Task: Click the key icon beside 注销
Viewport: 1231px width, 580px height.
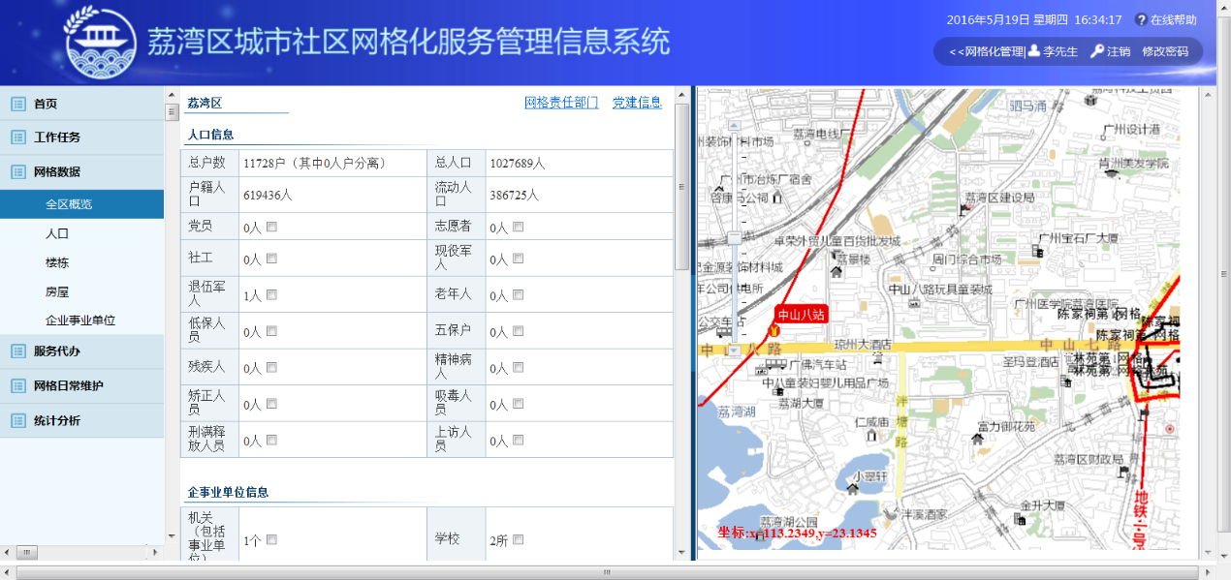Action: 1097,51
